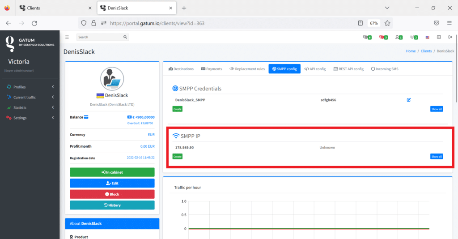This screenshot has height=239, width=458.
Task: Switch to the Incoming SMS tab
Action: point(385,69)
